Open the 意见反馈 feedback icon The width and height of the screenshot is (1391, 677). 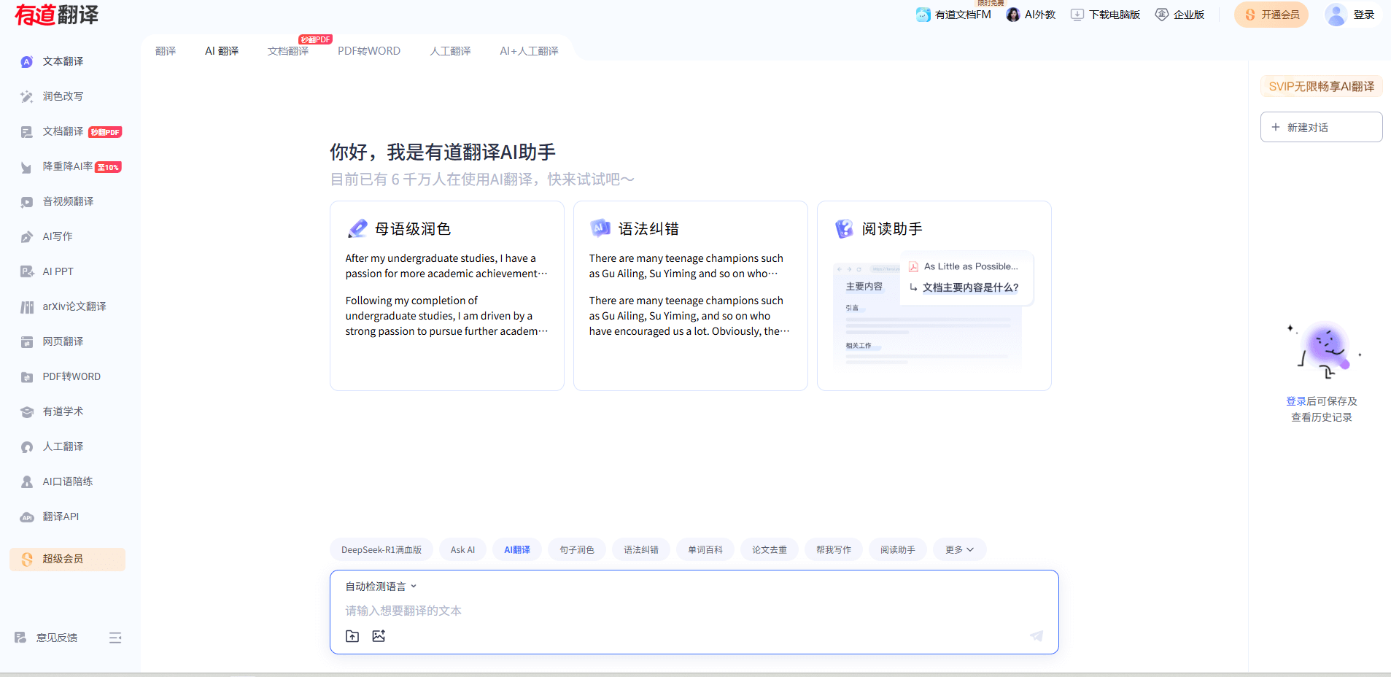(20, 638)
